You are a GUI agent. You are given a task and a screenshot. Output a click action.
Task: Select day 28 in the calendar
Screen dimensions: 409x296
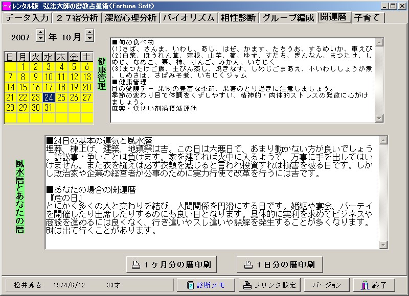point(10,108)
